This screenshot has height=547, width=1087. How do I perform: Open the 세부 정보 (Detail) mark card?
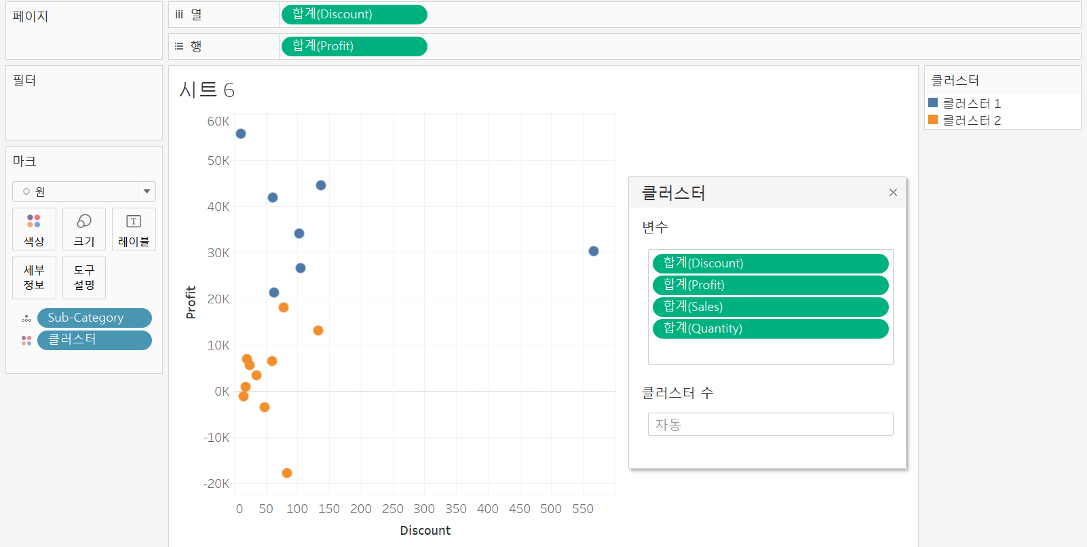coord(34,278)
